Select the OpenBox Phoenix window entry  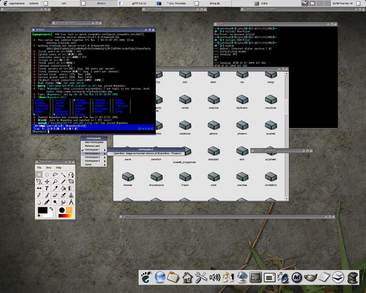146,153
